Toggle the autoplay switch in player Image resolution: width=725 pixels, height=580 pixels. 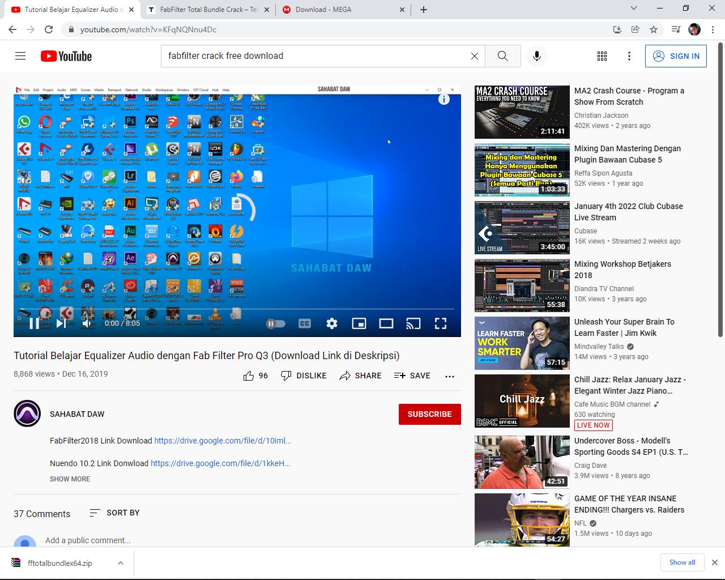pos(276,323)
